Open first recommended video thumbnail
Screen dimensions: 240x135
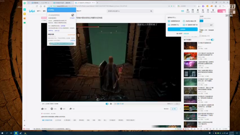coord(190,46)
